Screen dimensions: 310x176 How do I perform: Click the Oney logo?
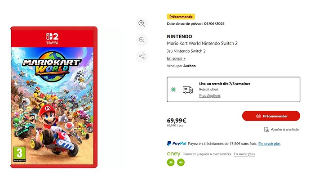[x=173, y=154]
